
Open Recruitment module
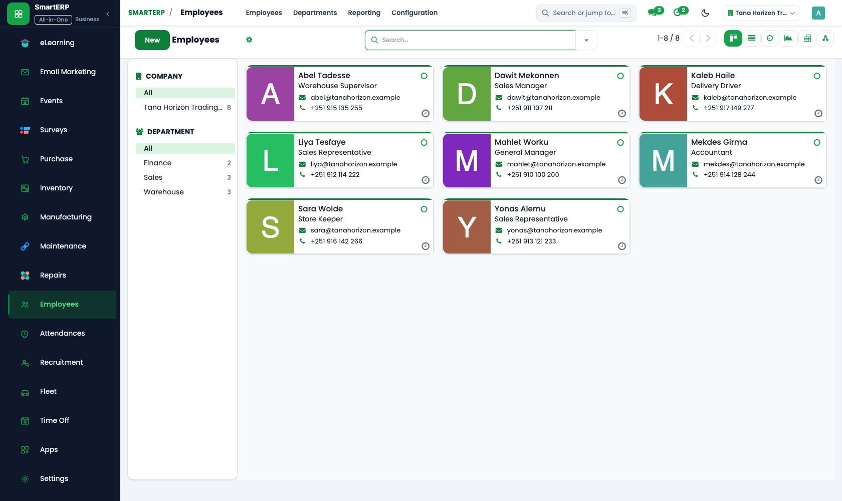pyautogui.click(x=62, y=362)
